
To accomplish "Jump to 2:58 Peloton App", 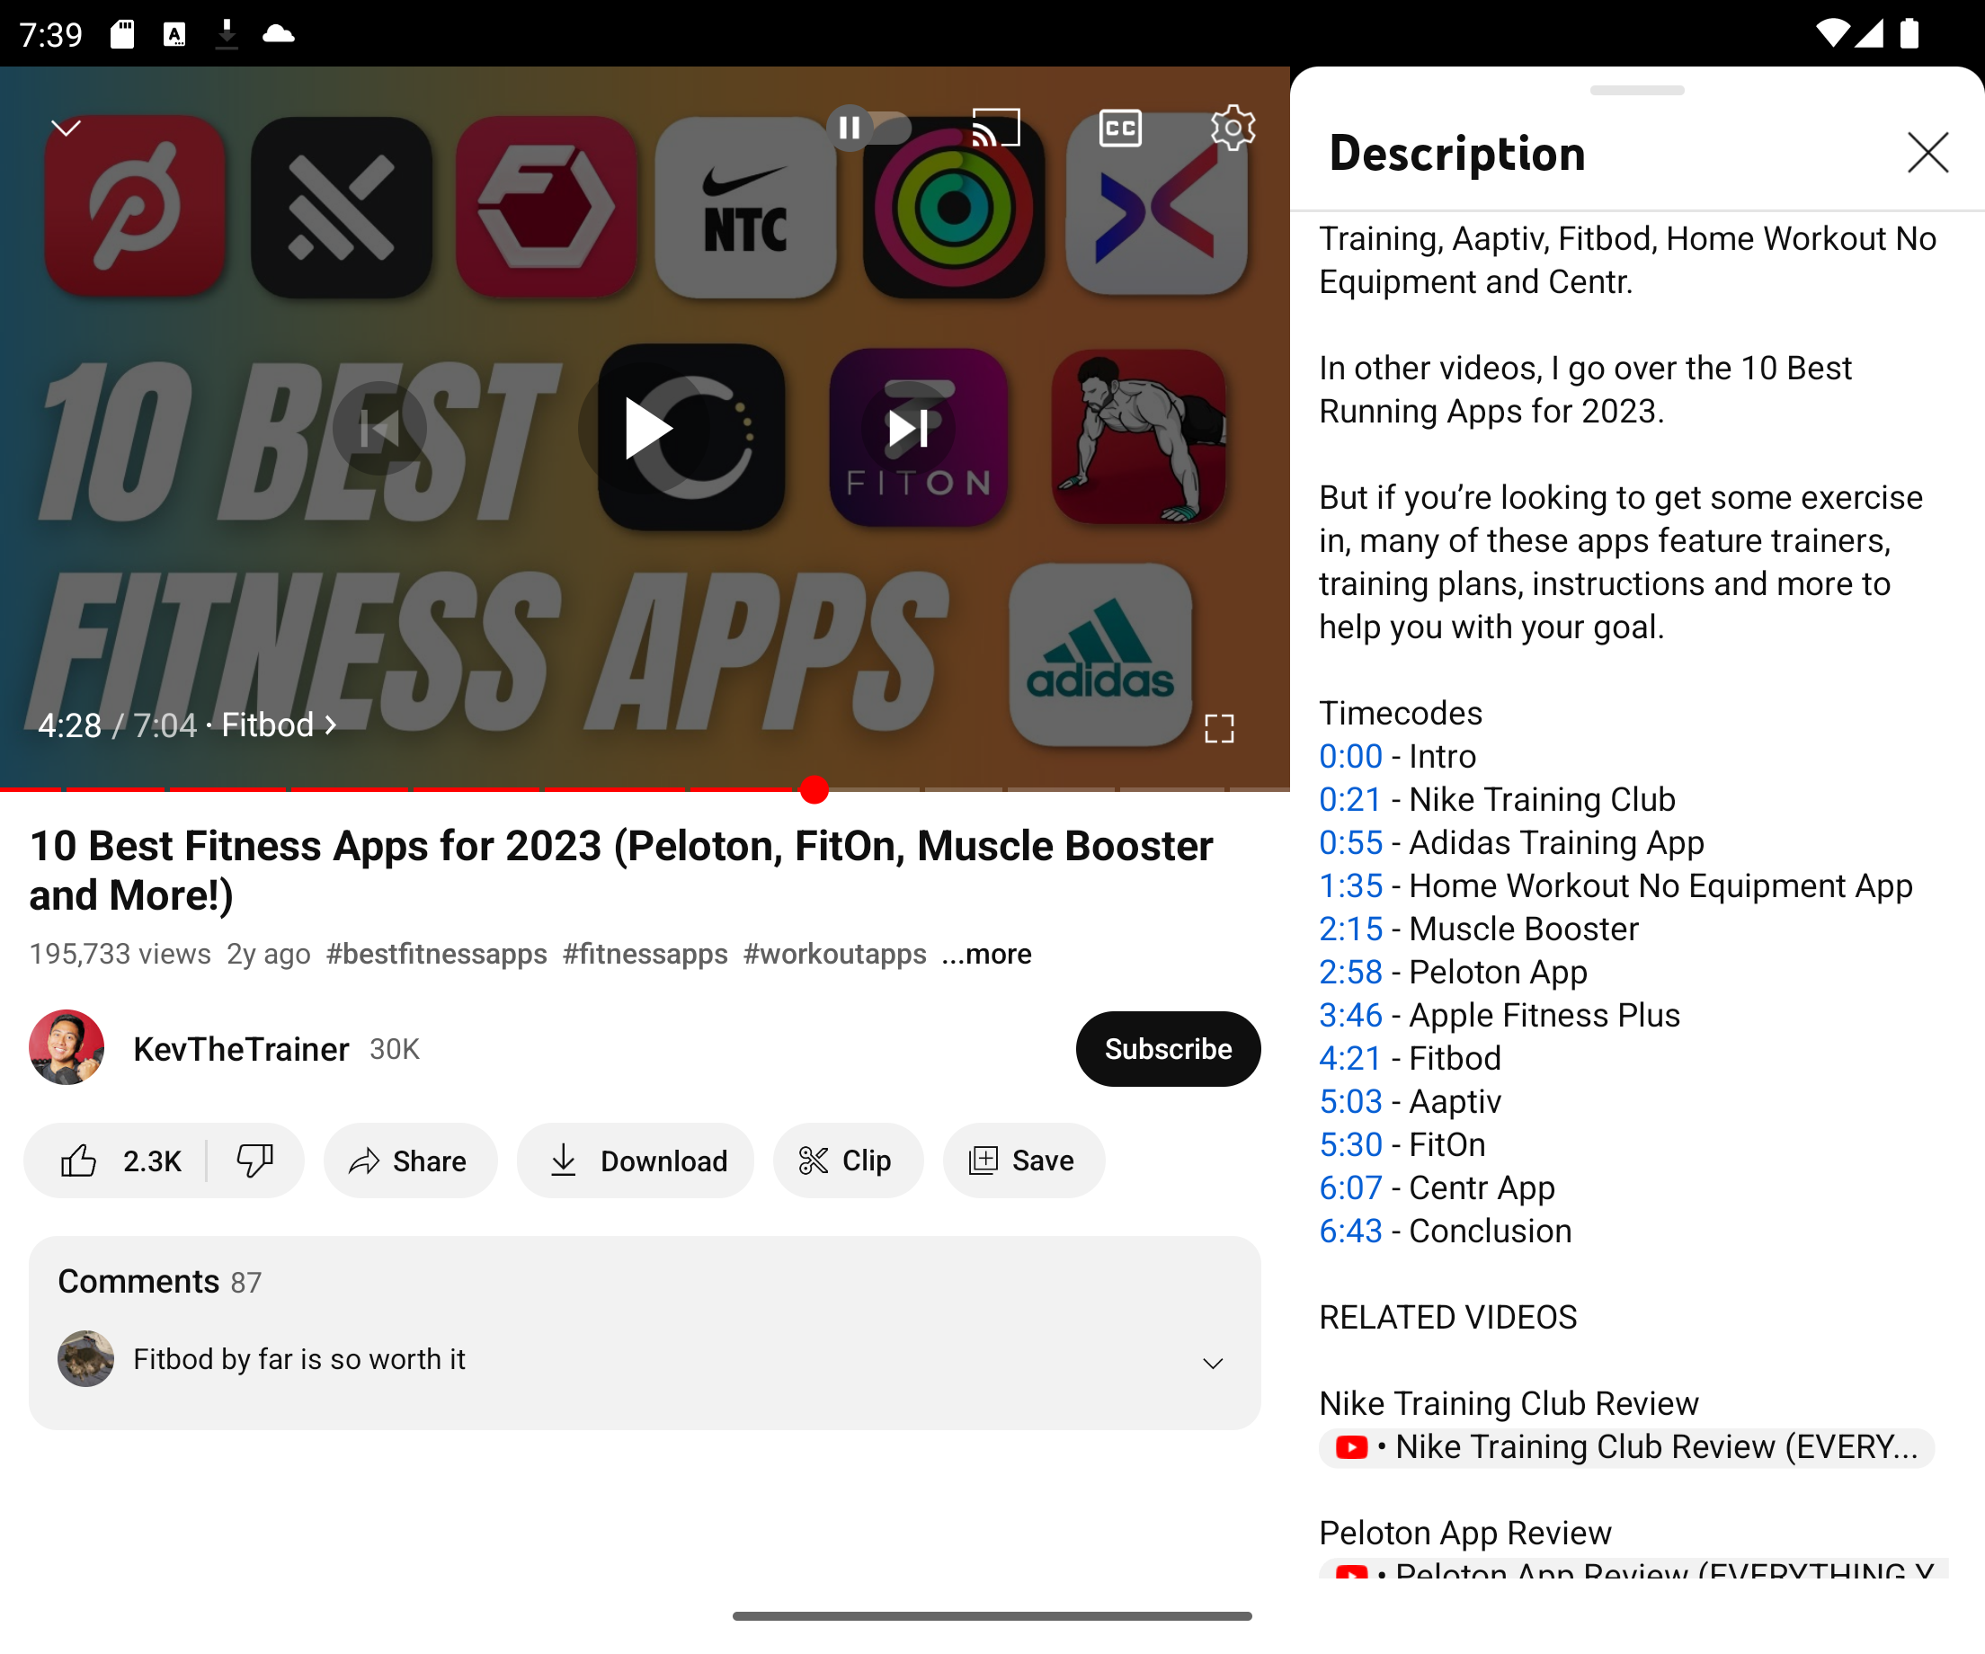I will (1350, 972).
